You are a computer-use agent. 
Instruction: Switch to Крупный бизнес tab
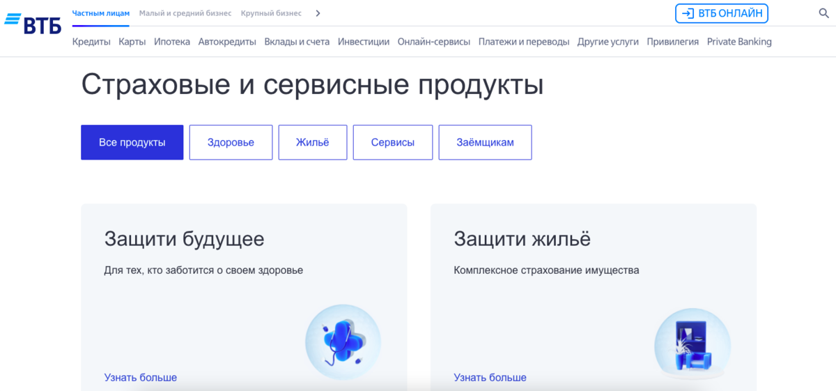point(271,13)
